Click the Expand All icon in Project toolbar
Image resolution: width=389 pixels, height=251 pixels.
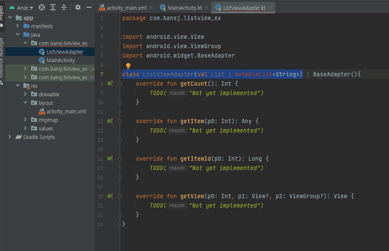53,7
